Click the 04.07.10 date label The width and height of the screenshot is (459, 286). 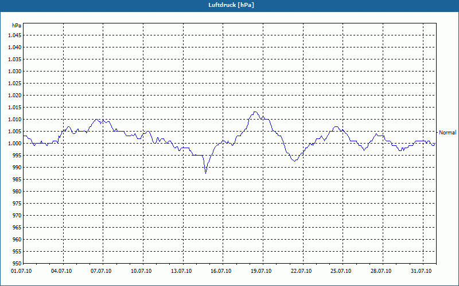(61, 271)
